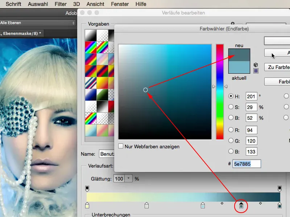Click the 'Zu Farbfe…' add to swatches button
The image size is (290, 217).
[x=277, y=67]
